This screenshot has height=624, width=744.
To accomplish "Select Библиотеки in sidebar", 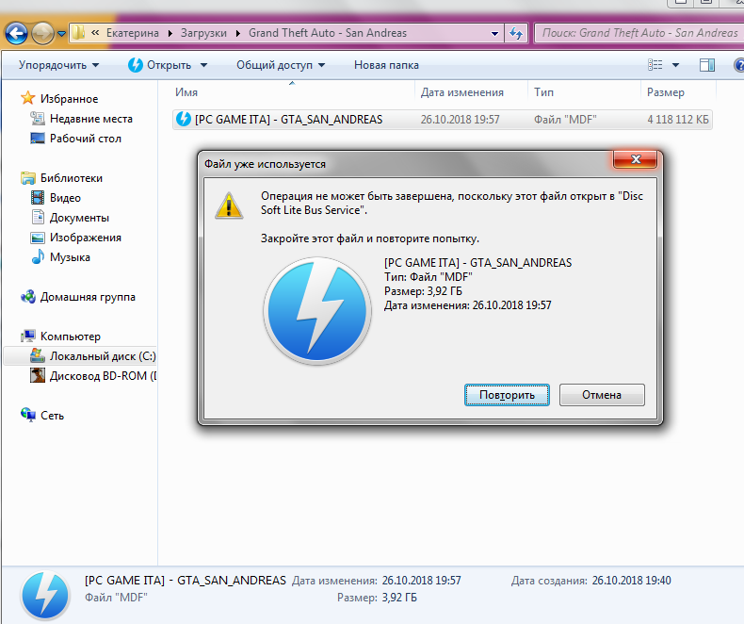I will pos(72,178).
